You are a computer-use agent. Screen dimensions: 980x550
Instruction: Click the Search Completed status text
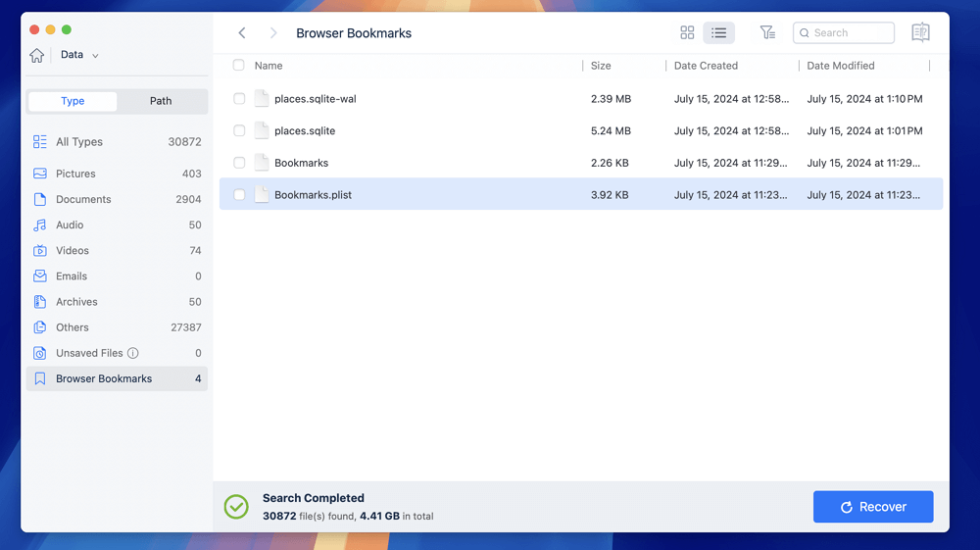point(314,498)
